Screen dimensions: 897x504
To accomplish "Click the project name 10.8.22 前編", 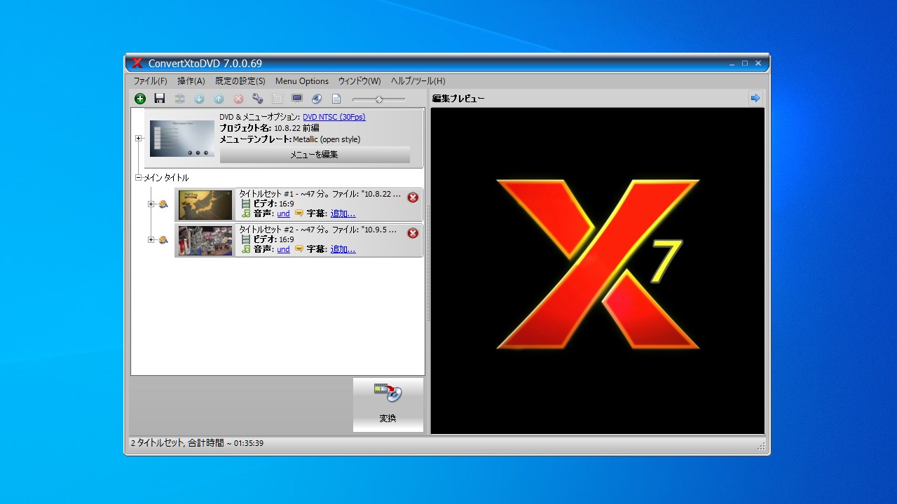I will point(296,128).
